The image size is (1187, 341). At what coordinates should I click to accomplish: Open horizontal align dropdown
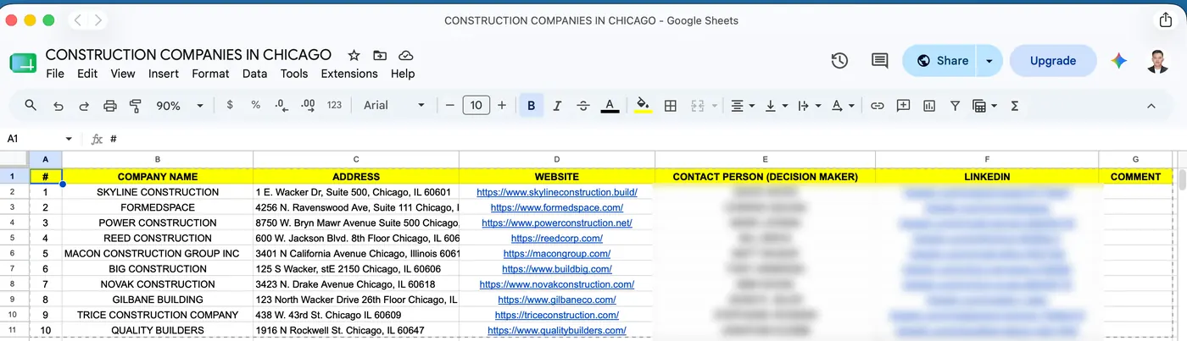[743, 106]
